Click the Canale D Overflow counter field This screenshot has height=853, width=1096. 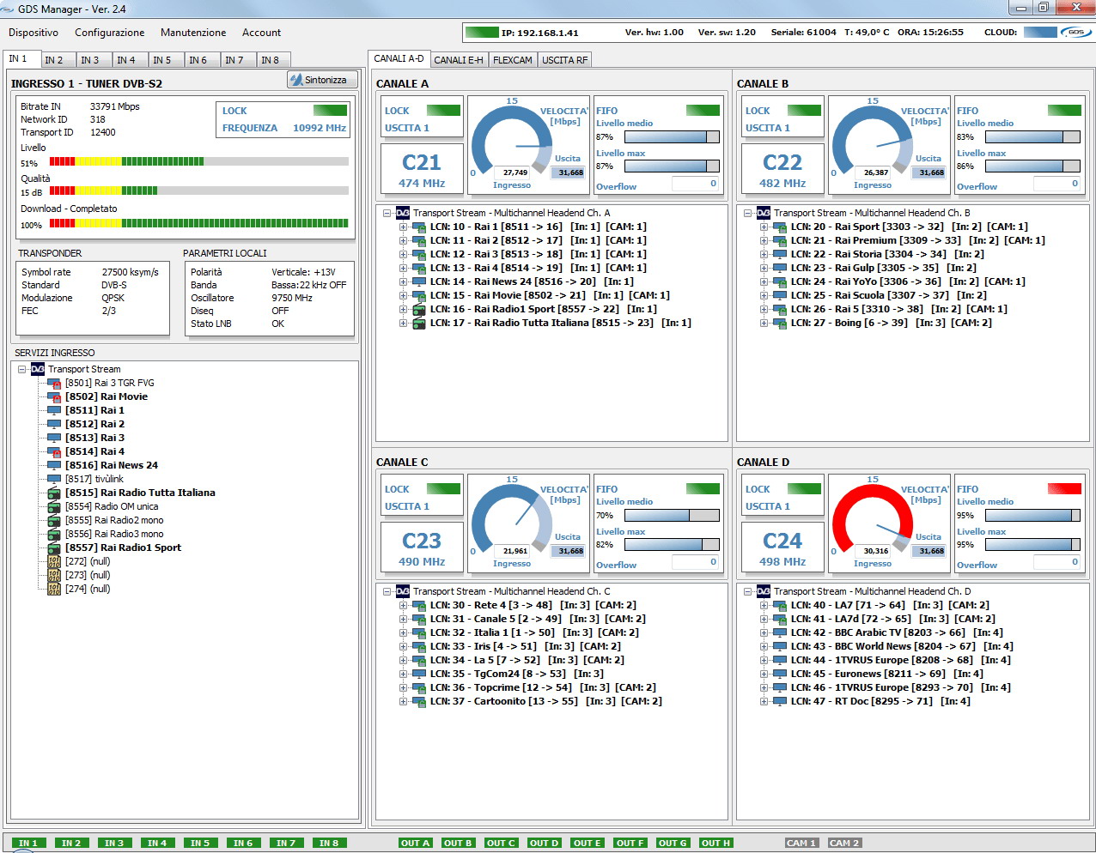[1056, 563]
